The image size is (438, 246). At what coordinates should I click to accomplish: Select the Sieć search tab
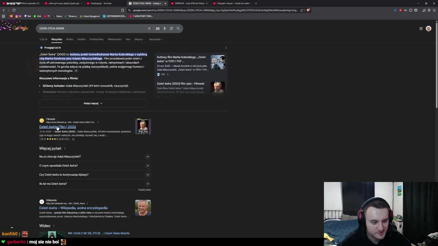pos(128,39)
